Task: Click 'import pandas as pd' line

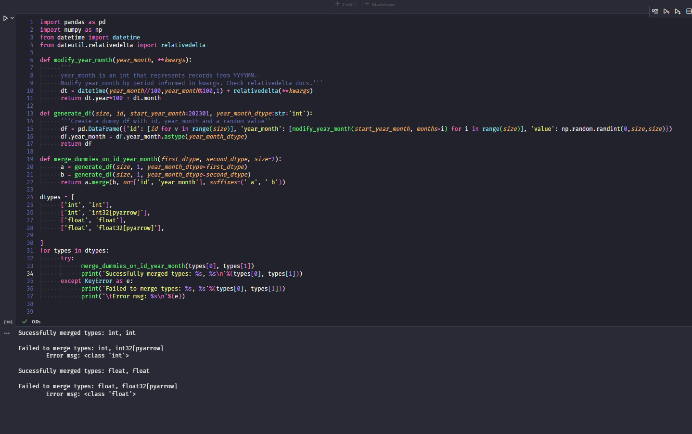Action: tap(73, 22)
